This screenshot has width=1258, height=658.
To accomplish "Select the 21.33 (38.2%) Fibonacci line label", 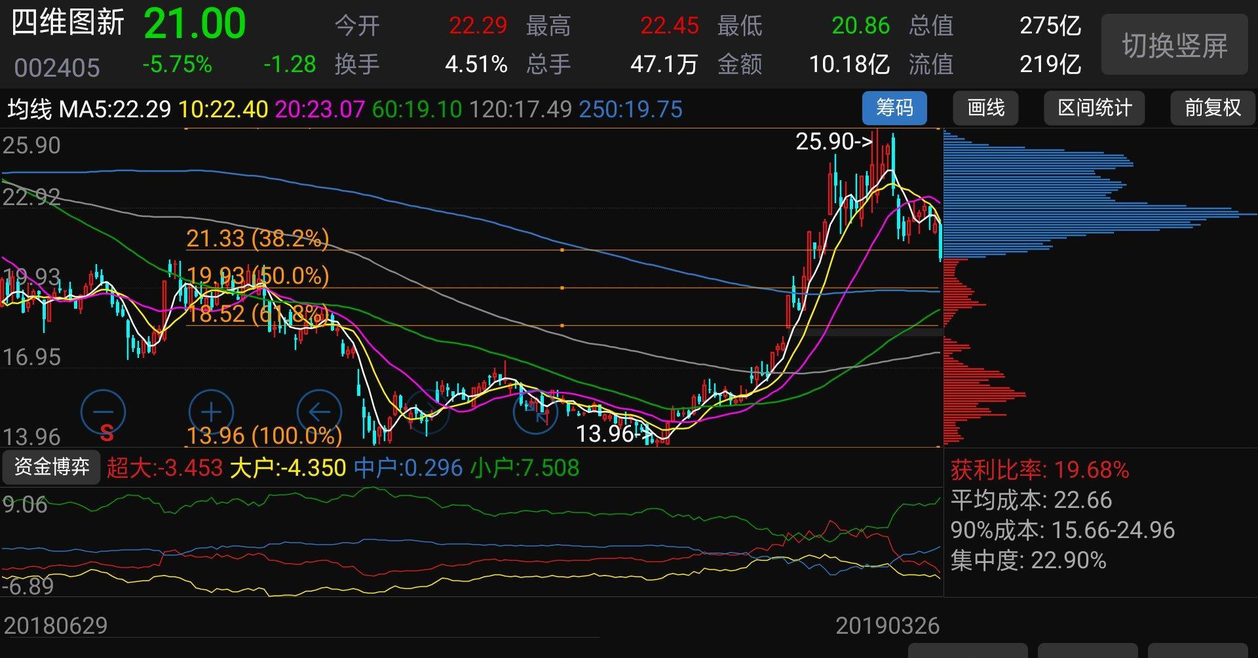I will [x=257, y=238].
